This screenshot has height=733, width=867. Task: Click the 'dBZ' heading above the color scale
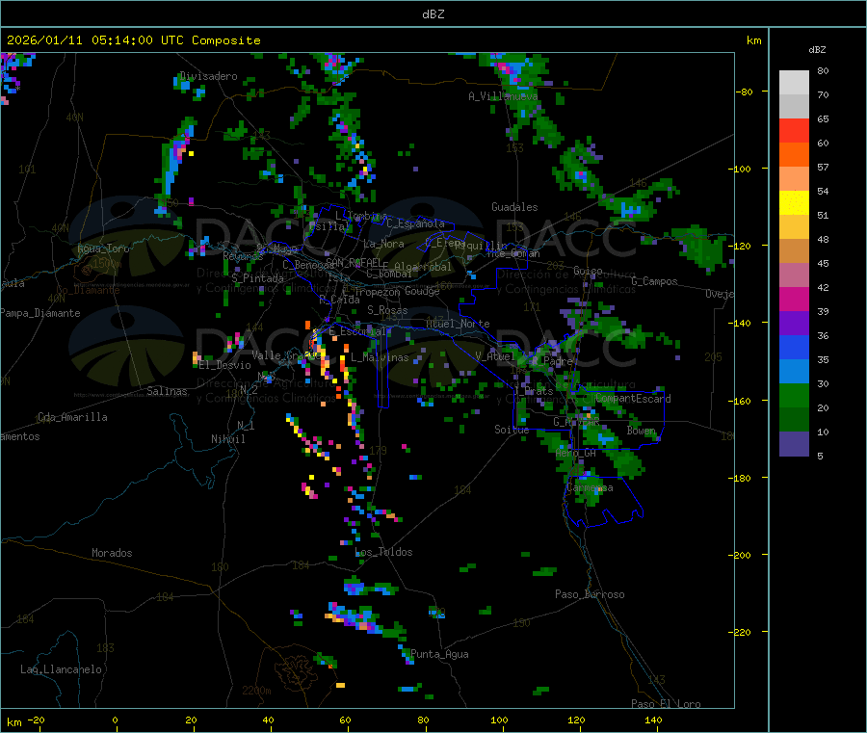(817, 50)
